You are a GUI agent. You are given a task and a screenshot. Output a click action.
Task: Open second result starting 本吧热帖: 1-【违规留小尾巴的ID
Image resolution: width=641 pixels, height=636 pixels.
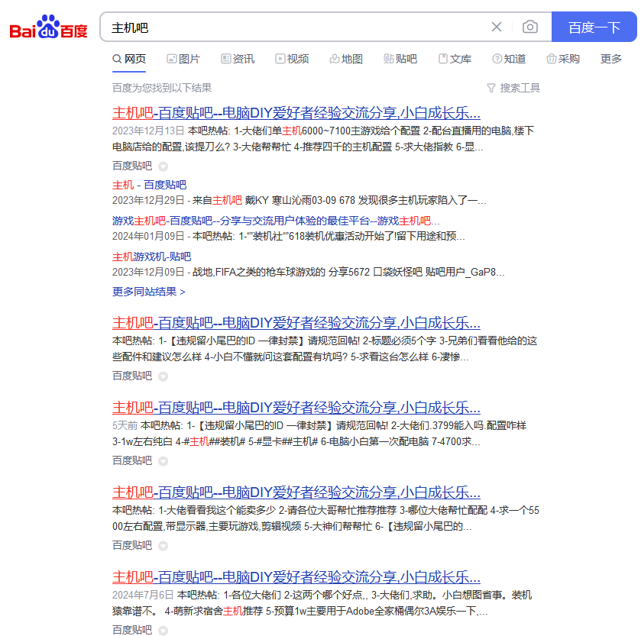tap(296, 323)
